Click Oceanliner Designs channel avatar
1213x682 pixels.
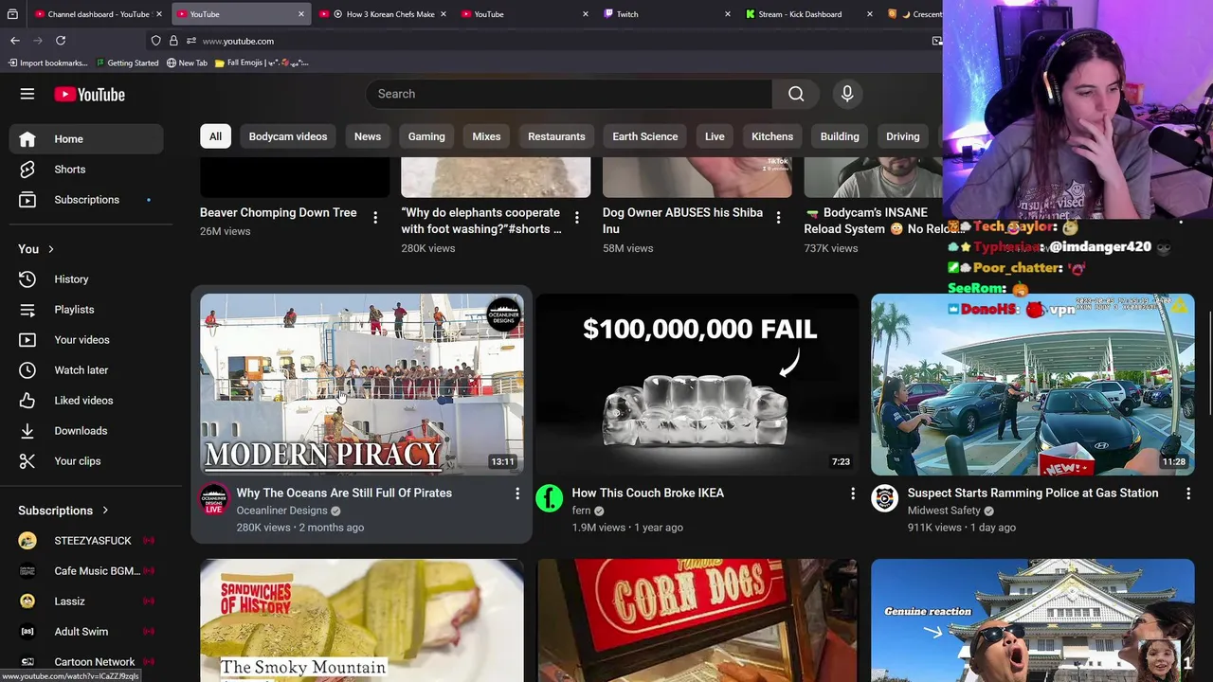214,499
